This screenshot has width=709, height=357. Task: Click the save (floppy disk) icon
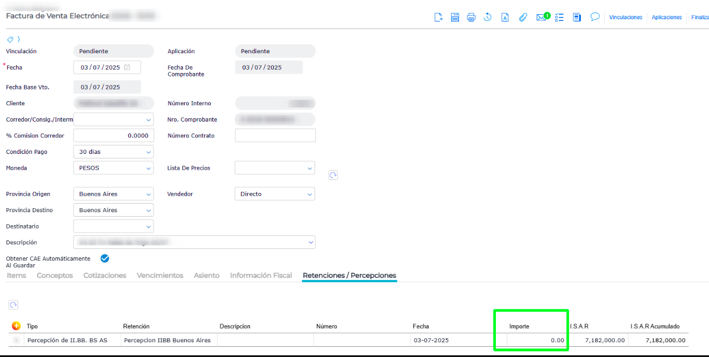point(455,18)
